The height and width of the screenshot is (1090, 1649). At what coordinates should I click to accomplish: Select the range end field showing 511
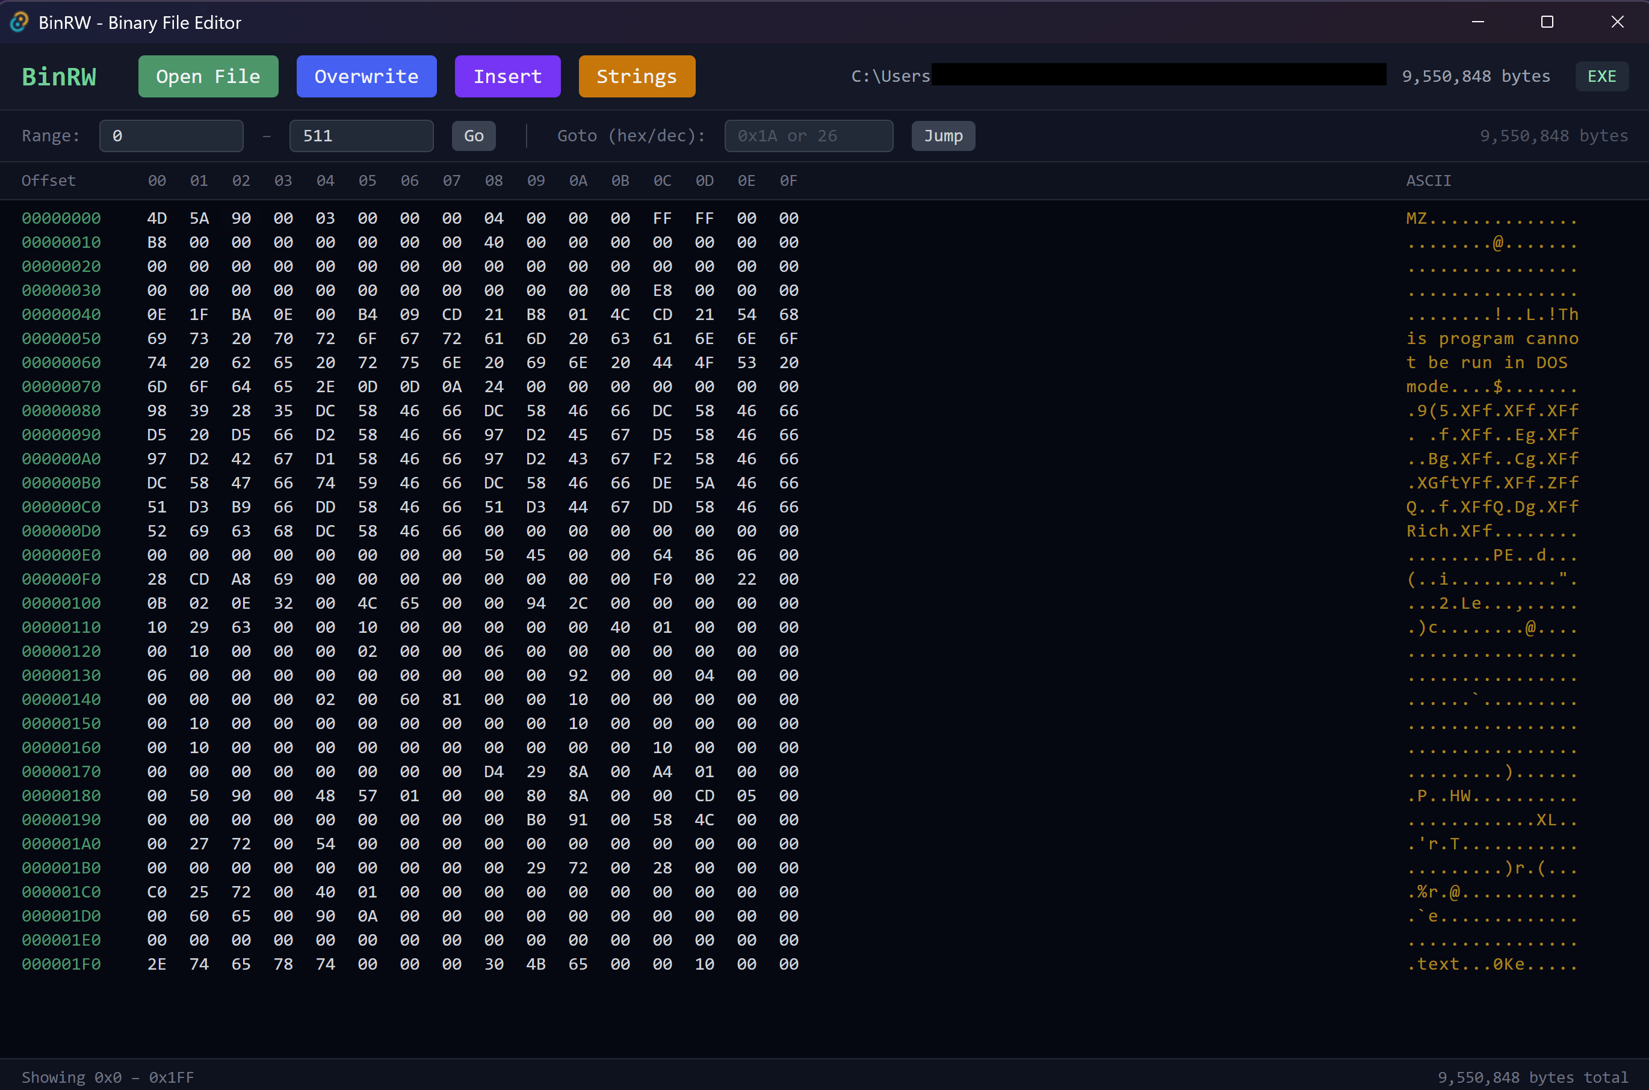[x=360, y=135]
